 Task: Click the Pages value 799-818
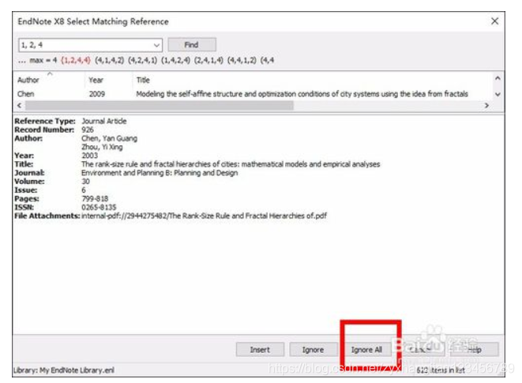click(95, 199)
